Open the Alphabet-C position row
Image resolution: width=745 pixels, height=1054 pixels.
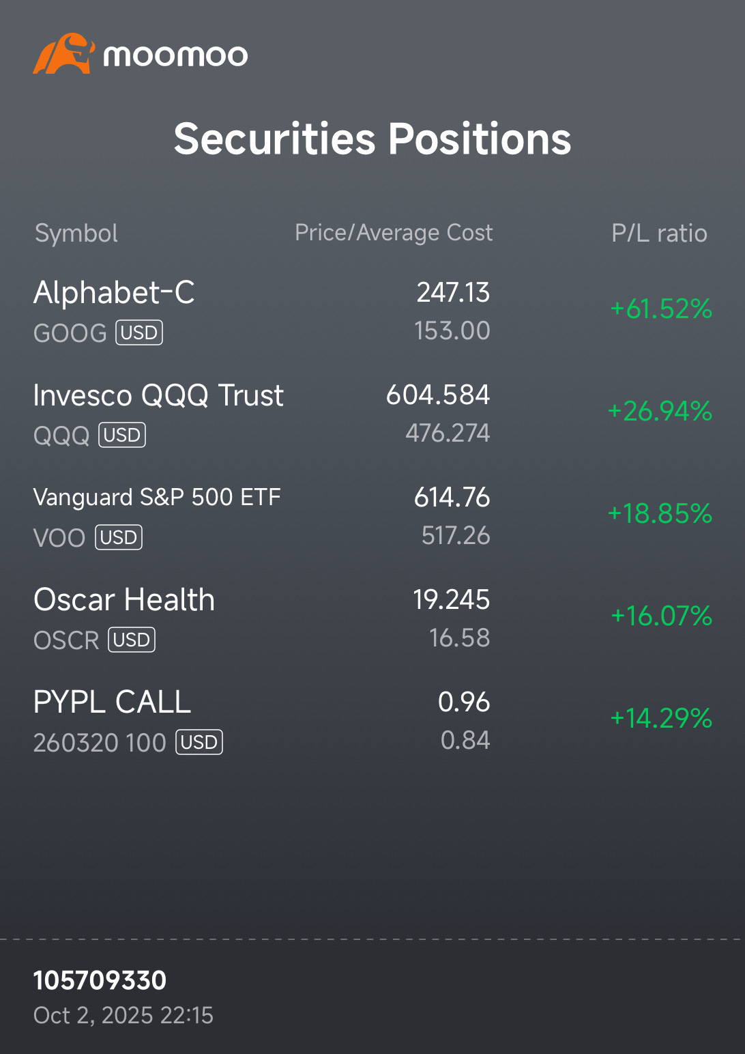coord(114,293)
